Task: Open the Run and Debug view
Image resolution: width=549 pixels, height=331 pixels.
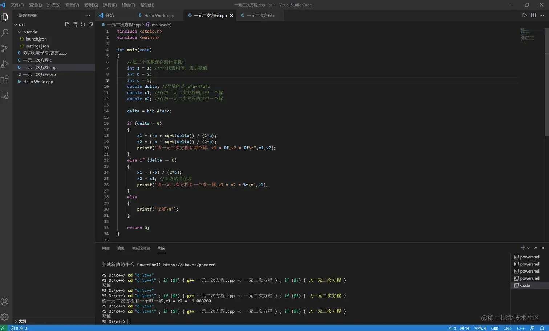Action: coord(5,64)
